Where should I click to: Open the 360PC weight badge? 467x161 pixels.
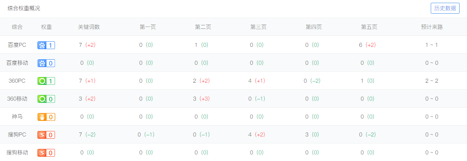(x=46, y=81)
